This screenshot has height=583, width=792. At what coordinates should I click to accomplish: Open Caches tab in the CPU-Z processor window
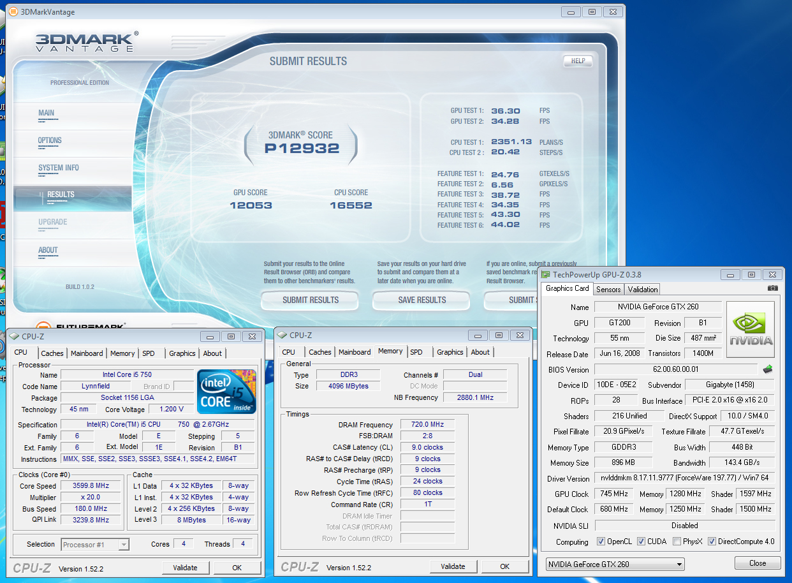(x=52, y=353)
